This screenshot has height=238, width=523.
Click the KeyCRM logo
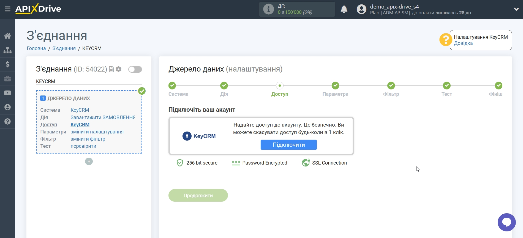[199, 136]
